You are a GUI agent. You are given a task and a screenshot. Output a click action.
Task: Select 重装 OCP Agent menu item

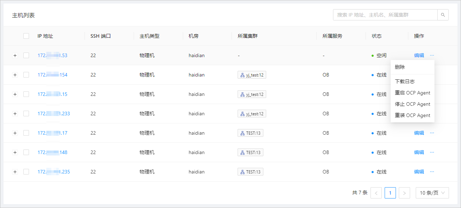413,115
